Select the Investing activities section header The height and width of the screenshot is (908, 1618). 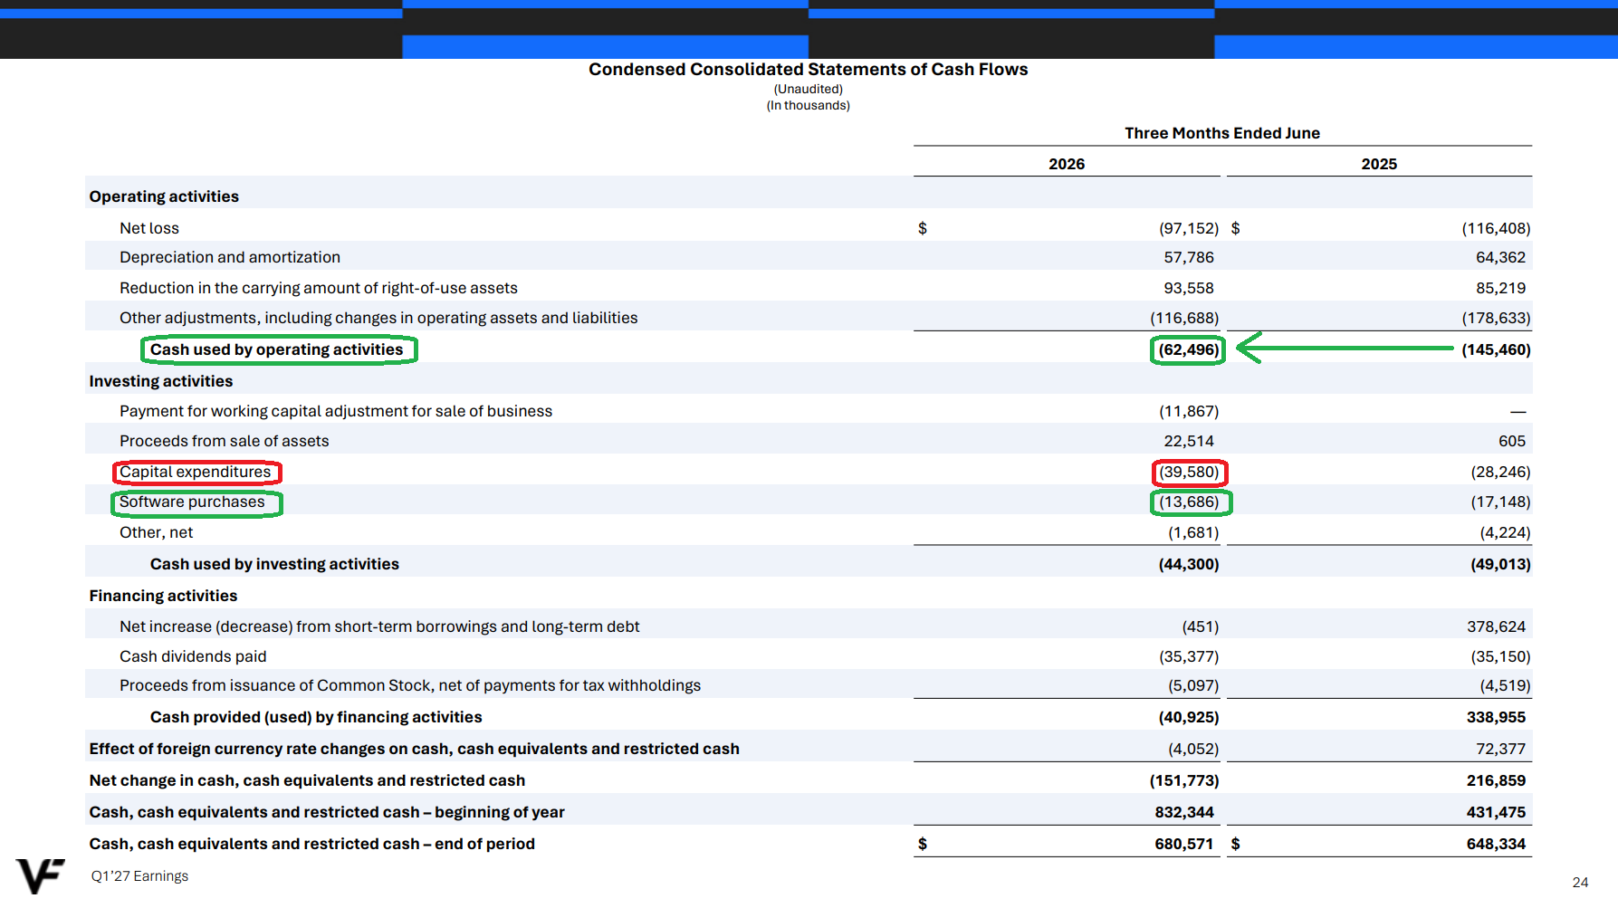click(161, 381)
